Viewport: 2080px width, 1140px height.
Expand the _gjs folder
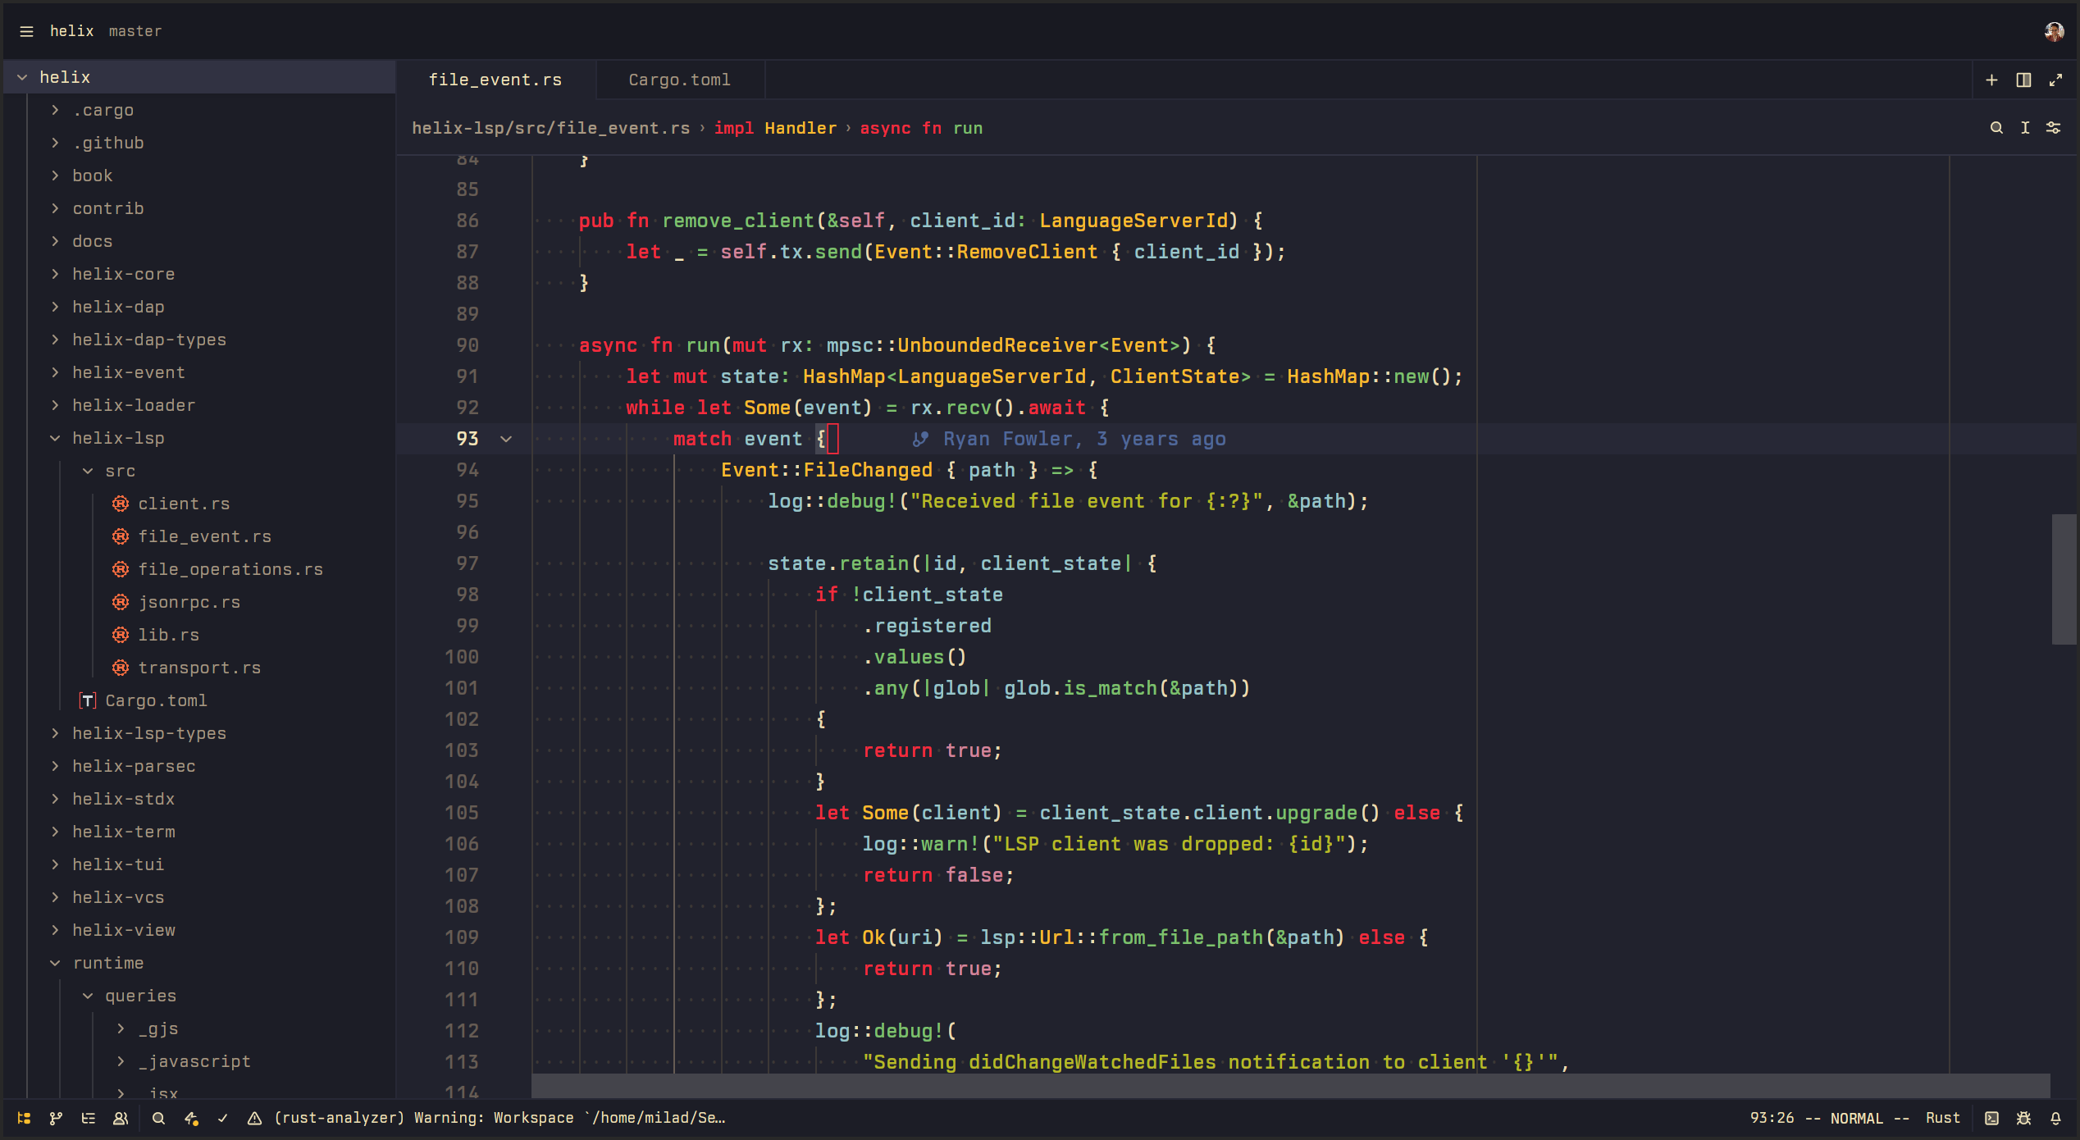point(121,1028)
